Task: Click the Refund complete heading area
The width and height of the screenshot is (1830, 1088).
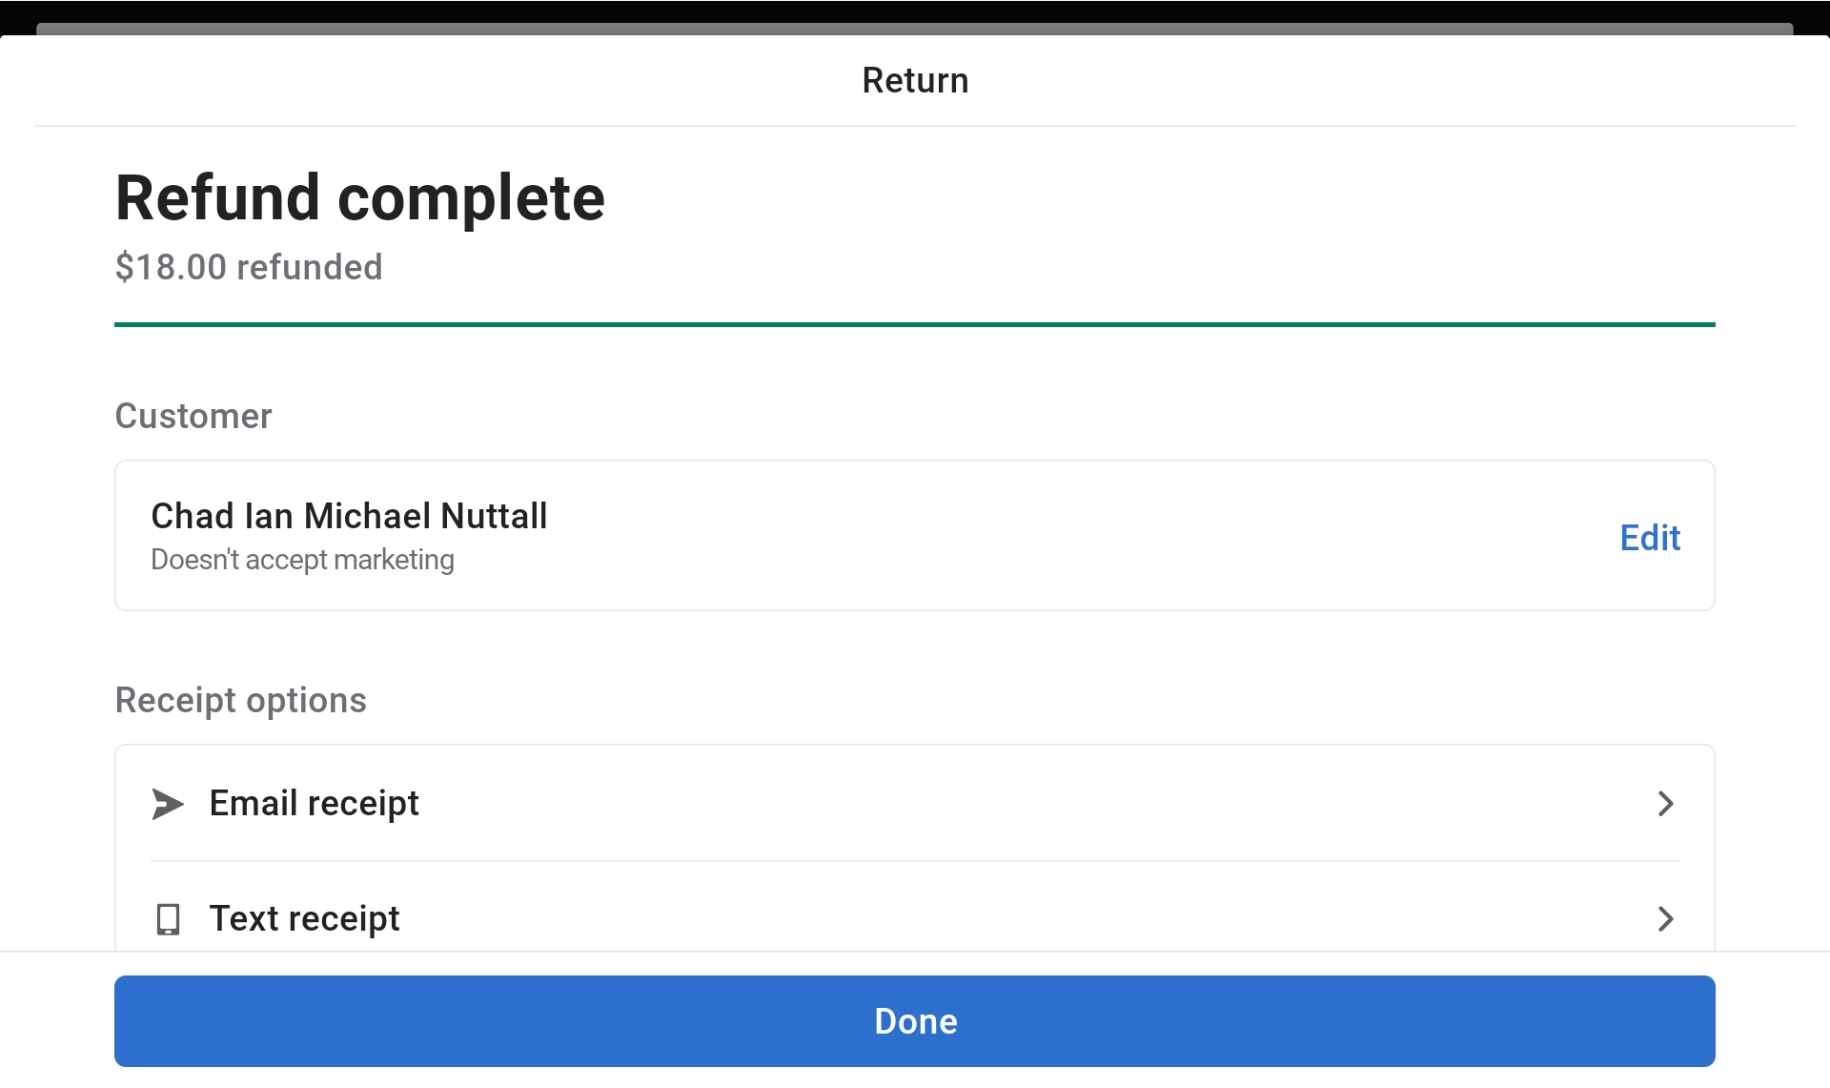Action: pyautogui.click(x=359, y=197)
